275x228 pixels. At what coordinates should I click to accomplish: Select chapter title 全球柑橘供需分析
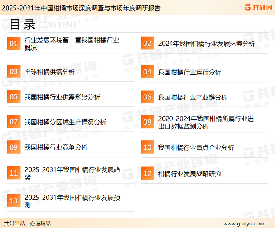pyautogui.click(x=49, y=72)
